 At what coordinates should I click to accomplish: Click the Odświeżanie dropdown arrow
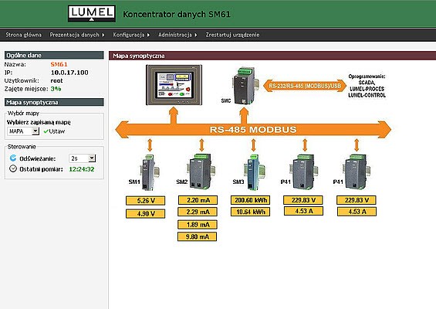(x=92, y=158)
